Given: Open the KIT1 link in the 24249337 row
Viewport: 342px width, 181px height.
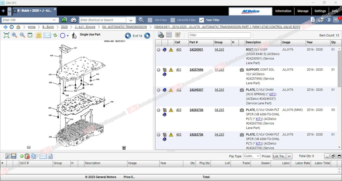Looking at the screenshot, I should [x=272, y=94].
